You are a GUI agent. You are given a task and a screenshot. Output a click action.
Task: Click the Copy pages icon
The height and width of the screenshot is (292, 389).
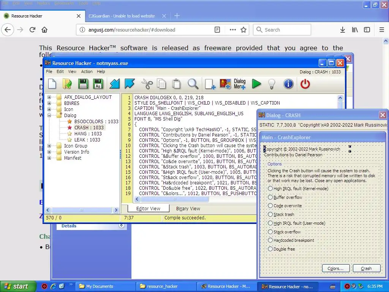point(161,84)
